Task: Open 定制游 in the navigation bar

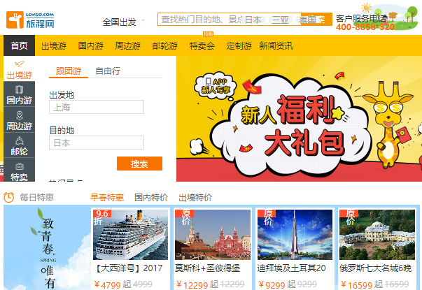Action: click(x=239, y=45)
